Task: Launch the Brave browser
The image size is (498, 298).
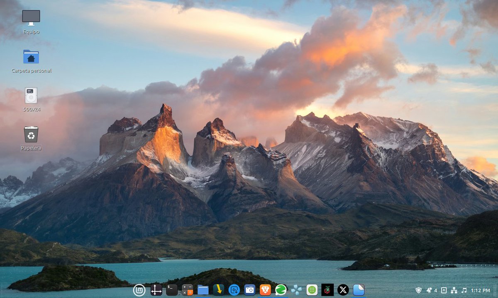Action: (x=265, y=290)
